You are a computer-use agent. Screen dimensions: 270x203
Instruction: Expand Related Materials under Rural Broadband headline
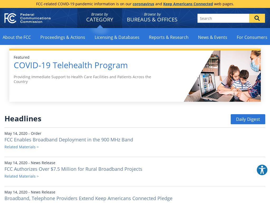coord(22,176)
